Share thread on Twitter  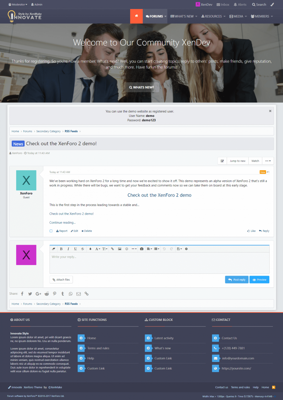(30, 294)
